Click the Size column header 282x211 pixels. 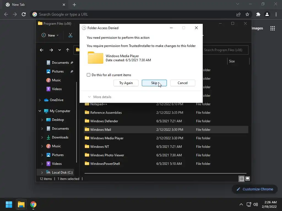(238, 61)
